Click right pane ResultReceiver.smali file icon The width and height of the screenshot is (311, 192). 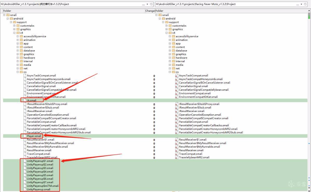coord(177,150)
